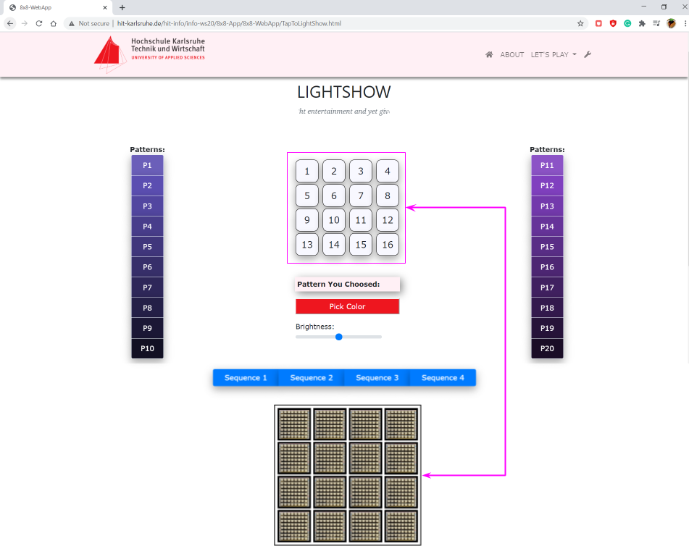Viewport: 689px width, 559px height.
Task: Bookmark this page with the star icon
Action: click(580, 23)
